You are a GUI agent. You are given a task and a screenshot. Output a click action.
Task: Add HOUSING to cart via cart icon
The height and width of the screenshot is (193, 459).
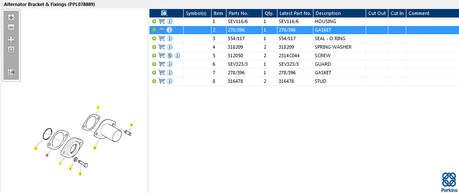click(x=162, y=21)
